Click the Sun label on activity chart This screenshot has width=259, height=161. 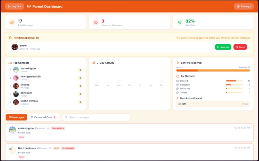[x=161, y=85]
